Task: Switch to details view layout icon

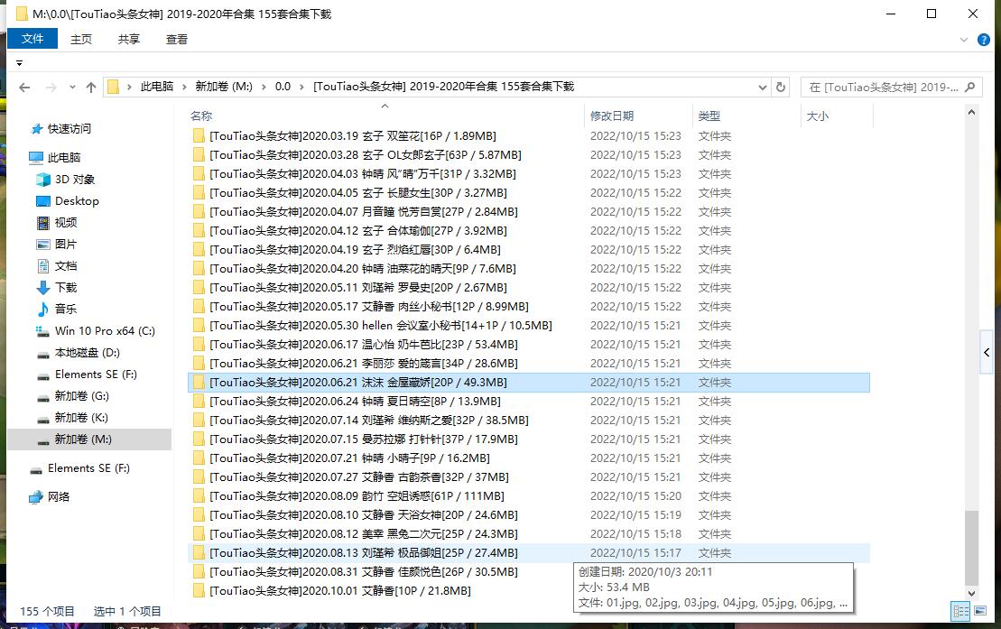Action: (x=960, y=611)
